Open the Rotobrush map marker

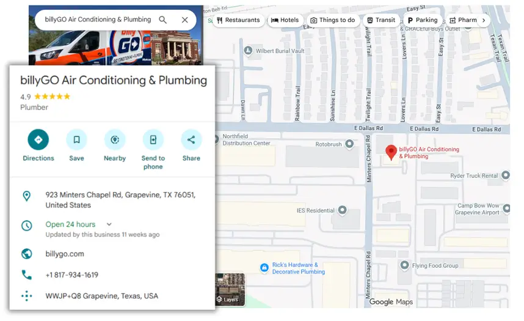click(x=349, y=144)
